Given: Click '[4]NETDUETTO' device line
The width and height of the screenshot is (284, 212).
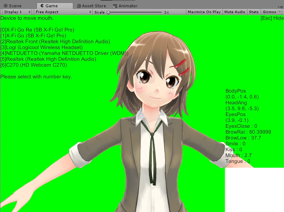Looking at the screenshot, I should [64, 53].
